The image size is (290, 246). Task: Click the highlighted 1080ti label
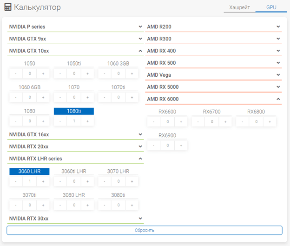pyautogui.click(x=74, y=111)
